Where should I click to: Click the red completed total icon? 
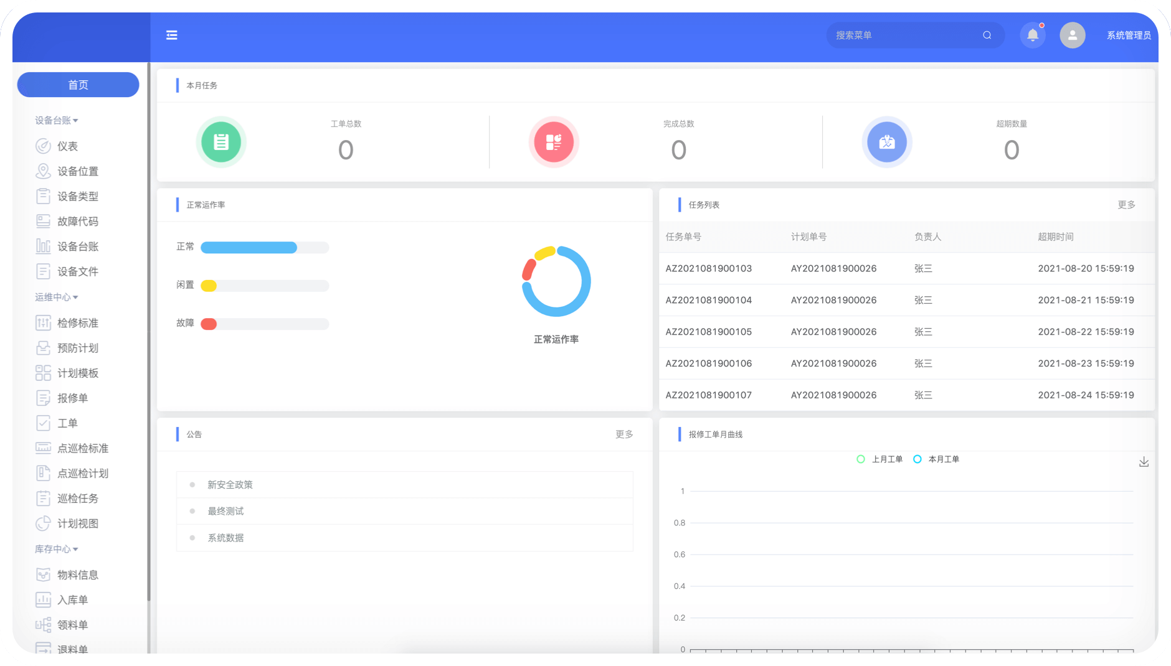click(x=554, y=143)
